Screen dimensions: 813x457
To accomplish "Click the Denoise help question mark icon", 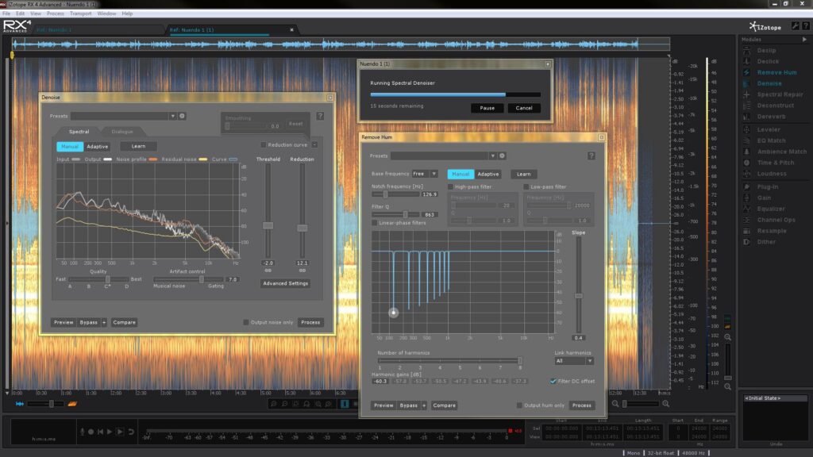I will click(x=320, y=116).
